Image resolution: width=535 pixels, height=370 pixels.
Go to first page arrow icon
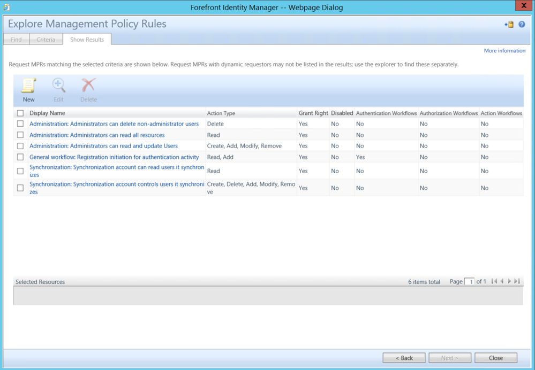click(494, 281)
